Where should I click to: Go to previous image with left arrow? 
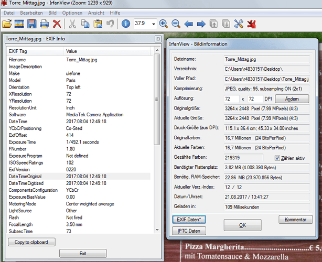point(188,24)
